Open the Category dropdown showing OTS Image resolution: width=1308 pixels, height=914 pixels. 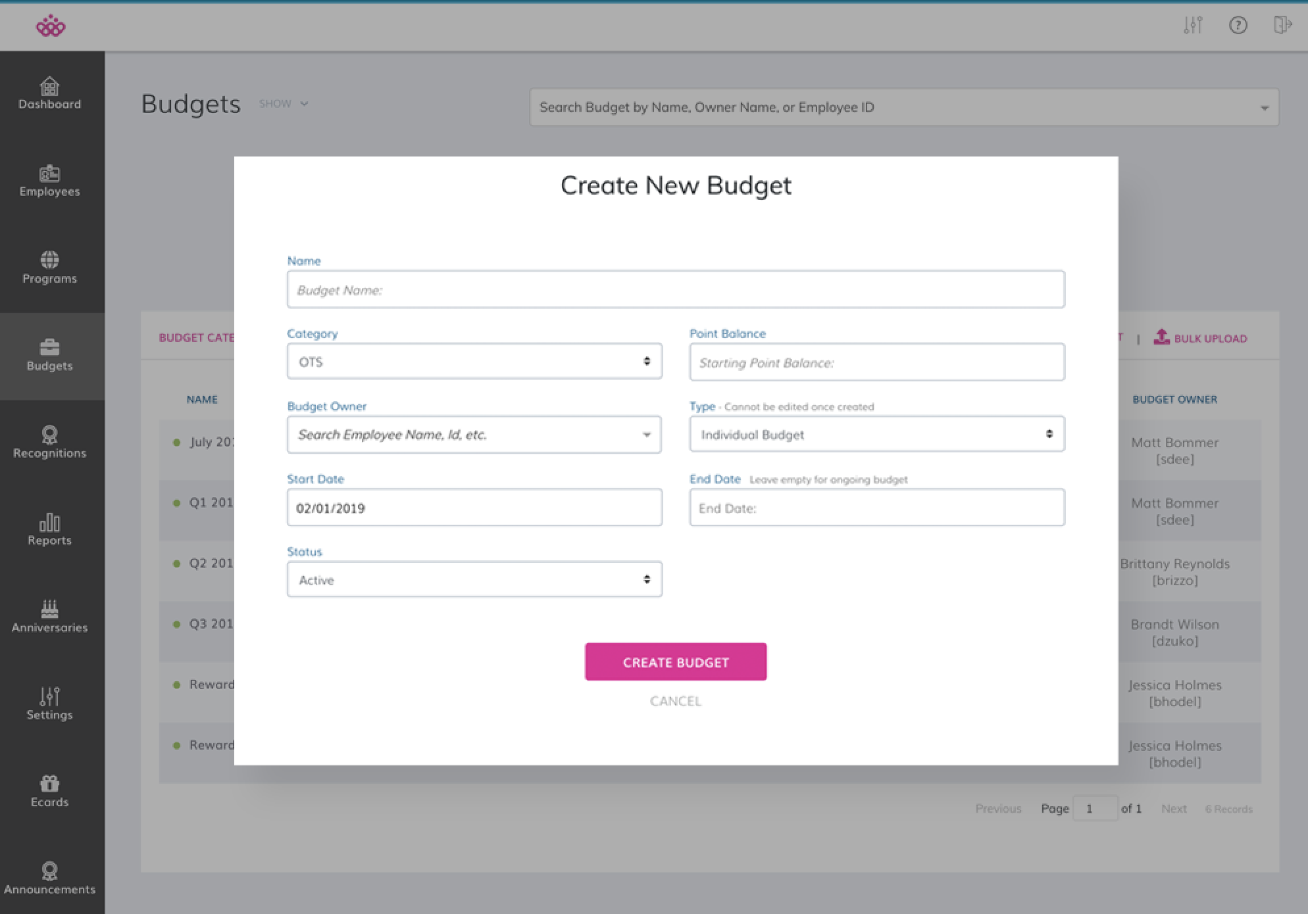(x=474, y=361)
